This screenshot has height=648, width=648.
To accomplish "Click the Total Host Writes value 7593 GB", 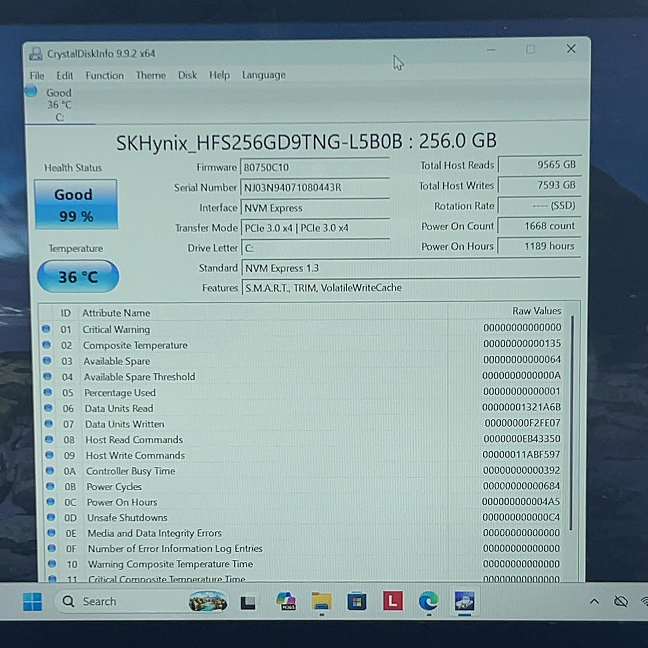I will coord(539,185).
